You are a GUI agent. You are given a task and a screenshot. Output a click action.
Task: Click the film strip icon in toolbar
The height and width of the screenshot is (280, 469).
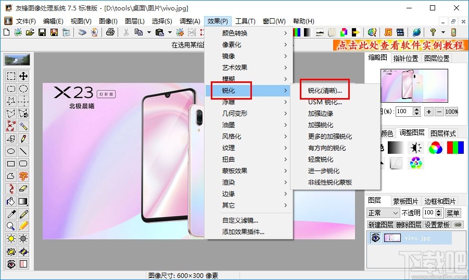[x=400, y=32]
